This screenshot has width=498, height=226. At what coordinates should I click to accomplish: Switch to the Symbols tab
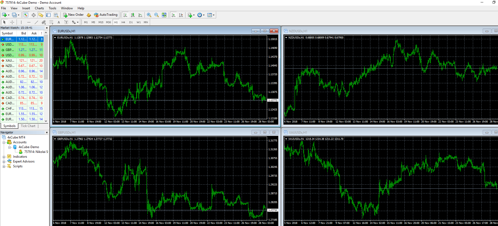(9, 126)
